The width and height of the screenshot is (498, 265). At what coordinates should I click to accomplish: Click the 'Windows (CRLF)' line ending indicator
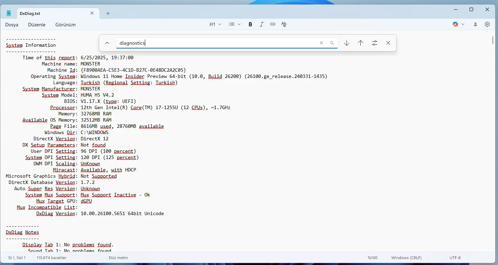pos(407,258)
